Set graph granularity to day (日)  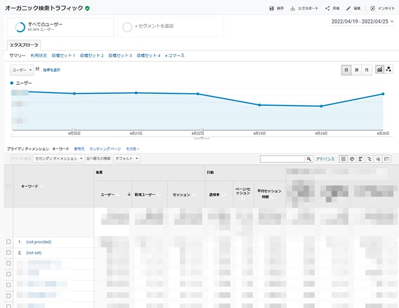[346, 70]
